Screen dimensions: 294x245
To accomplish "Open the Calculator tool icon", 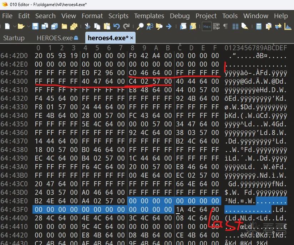I will (x=259, y=26).
